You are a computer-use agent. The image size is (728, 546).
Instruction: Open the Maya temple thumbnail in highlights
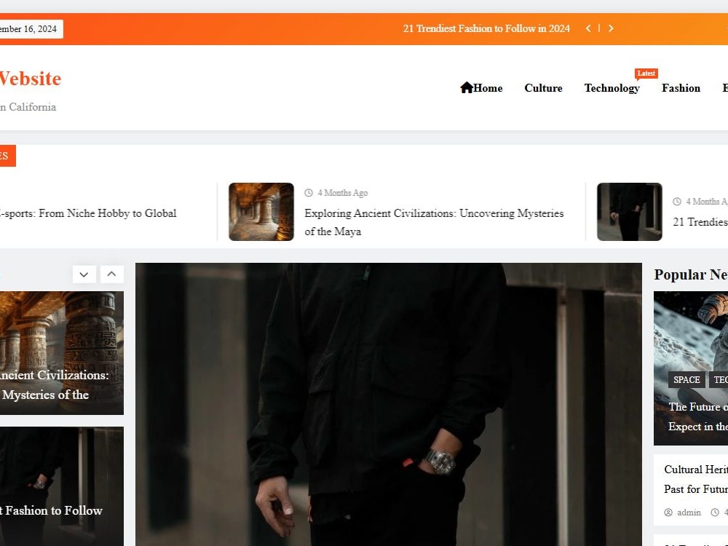click(x=261, y=212)
